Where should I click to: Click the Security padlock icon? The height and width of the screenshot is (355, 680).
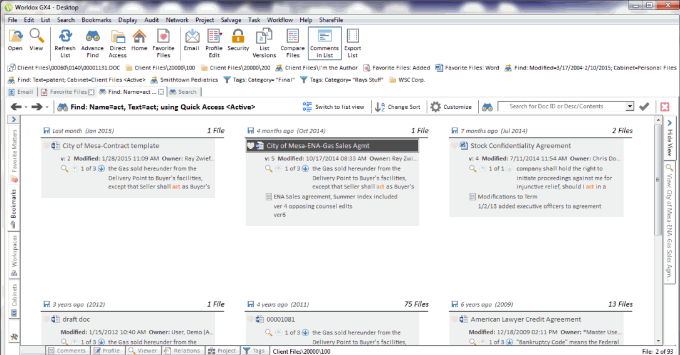[238, 40]
